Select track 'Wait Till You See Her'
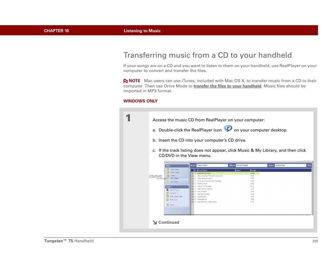The image size is (333, 258). (205, 189)
